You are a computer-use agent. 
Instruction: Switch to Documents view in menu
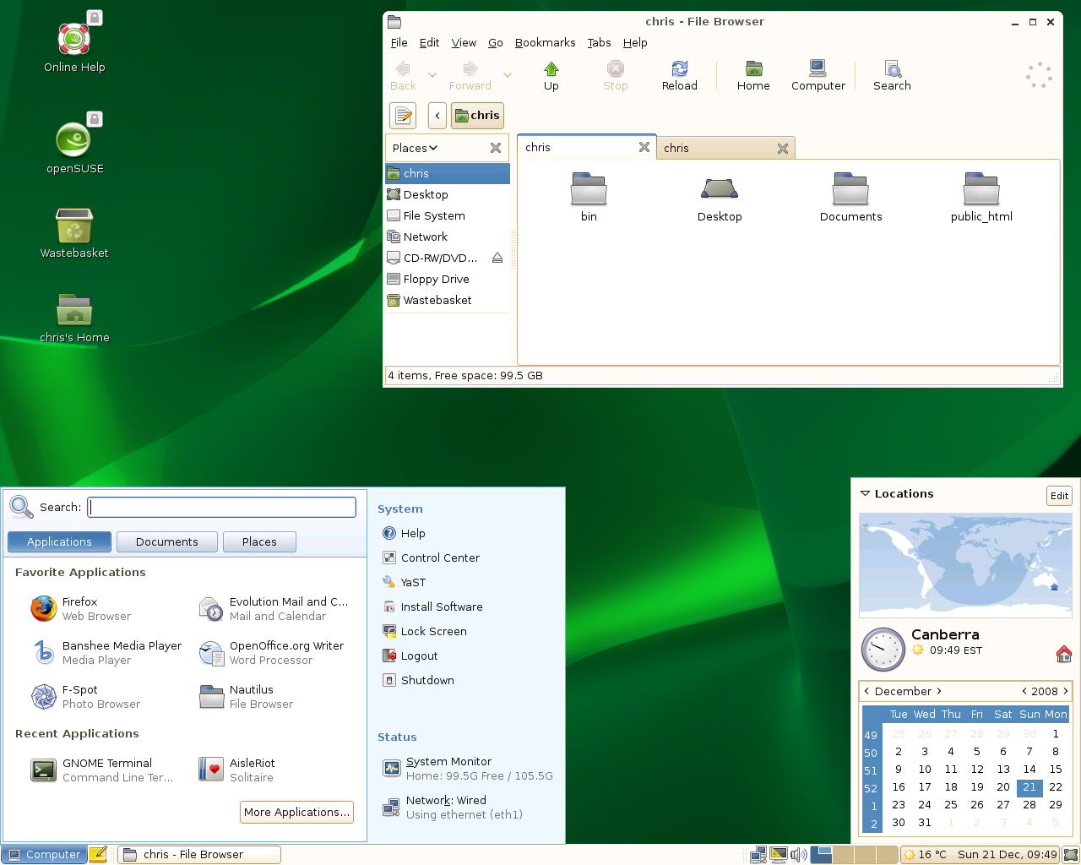tap(167, 541)
